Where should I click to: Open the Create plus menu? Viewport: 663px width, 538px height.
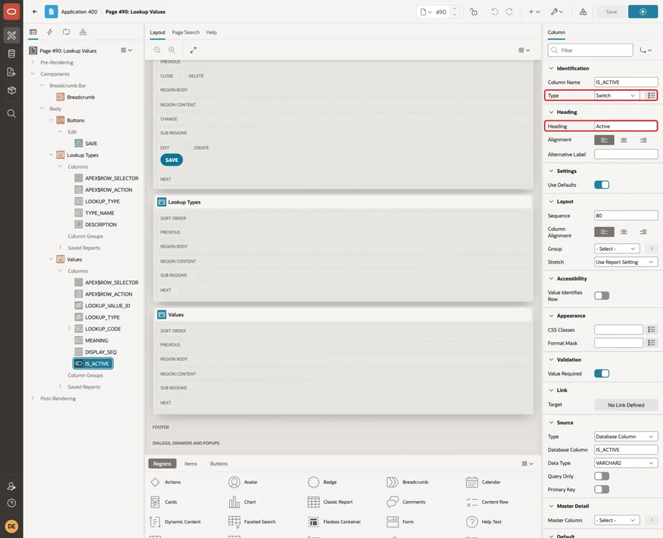click(x=534, y=12)
